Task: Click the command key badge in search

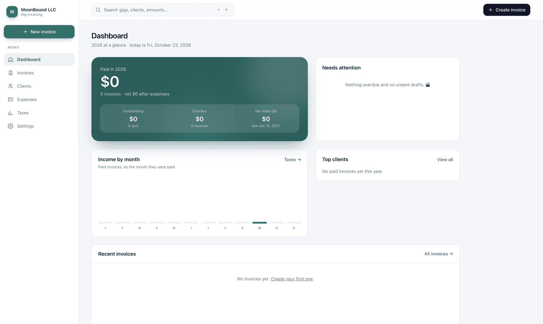Action: pos(219,10)
